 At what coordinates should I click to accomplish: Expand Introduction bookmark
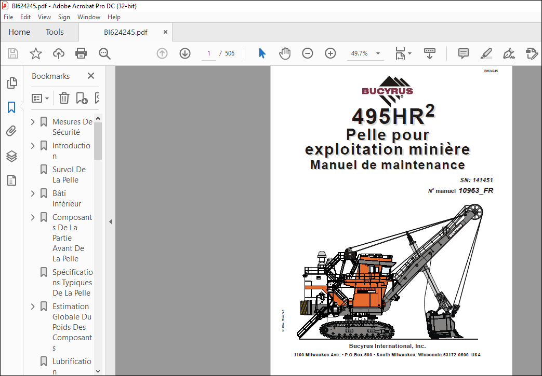33,146
